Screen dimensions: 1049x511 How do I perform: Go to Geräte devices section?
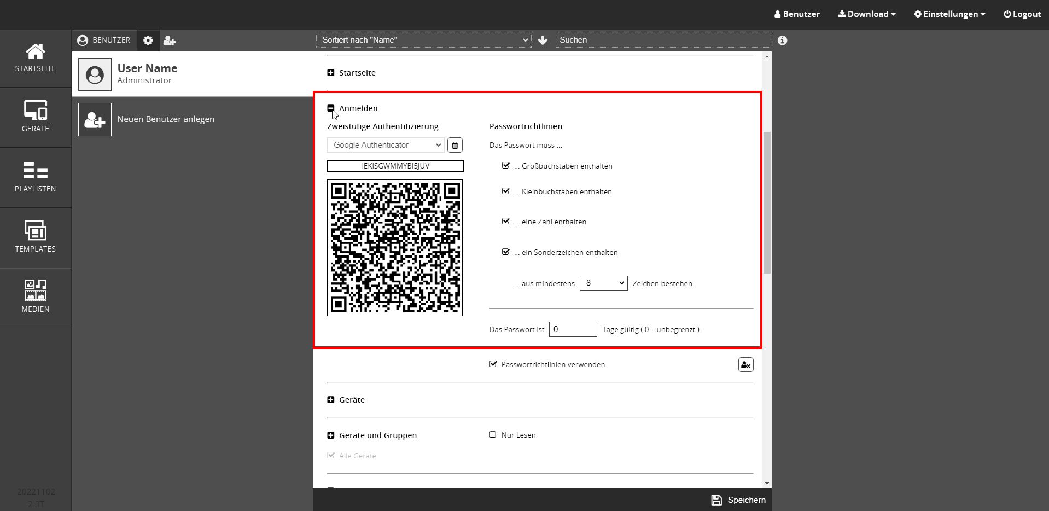tap(36, 116)
